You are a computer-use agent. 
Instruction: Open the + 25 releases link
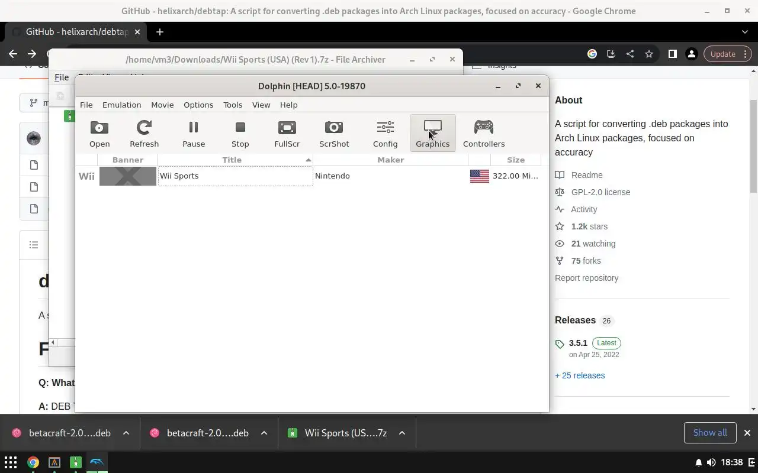580,375
